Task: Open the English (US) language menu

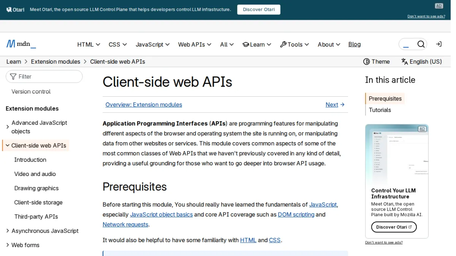Action: [x=421, y=61]
